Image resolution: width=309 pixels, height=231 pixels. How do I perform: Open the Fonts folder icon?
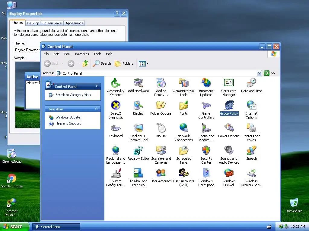(183, 106)
